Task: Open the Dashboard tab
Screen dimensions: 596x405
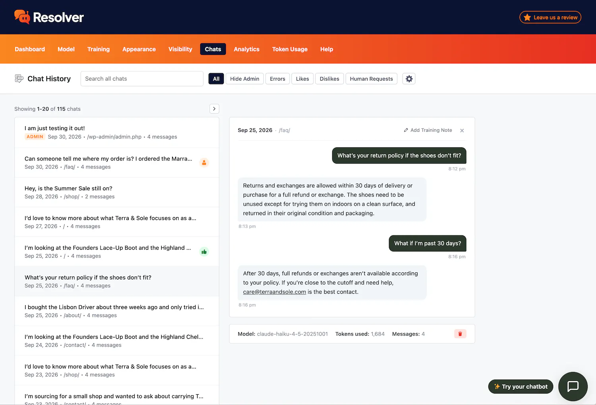Action: [x=30, y=49]
